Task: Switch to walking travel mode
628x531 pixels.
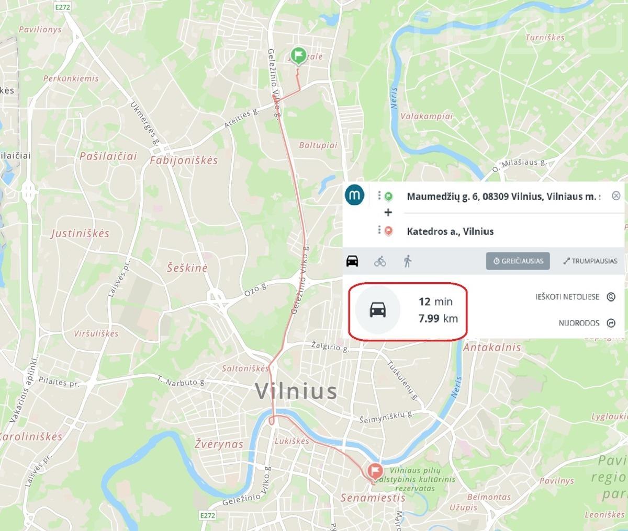Action: (x=408, y=261)
